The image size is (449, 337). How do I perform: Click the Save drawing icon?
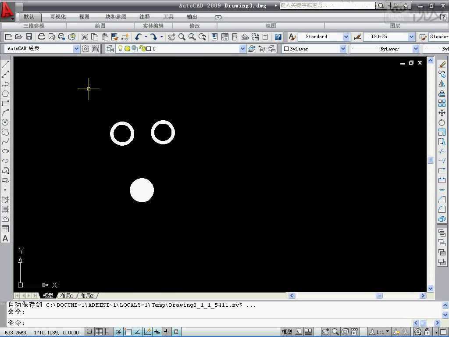click(29, 37)
